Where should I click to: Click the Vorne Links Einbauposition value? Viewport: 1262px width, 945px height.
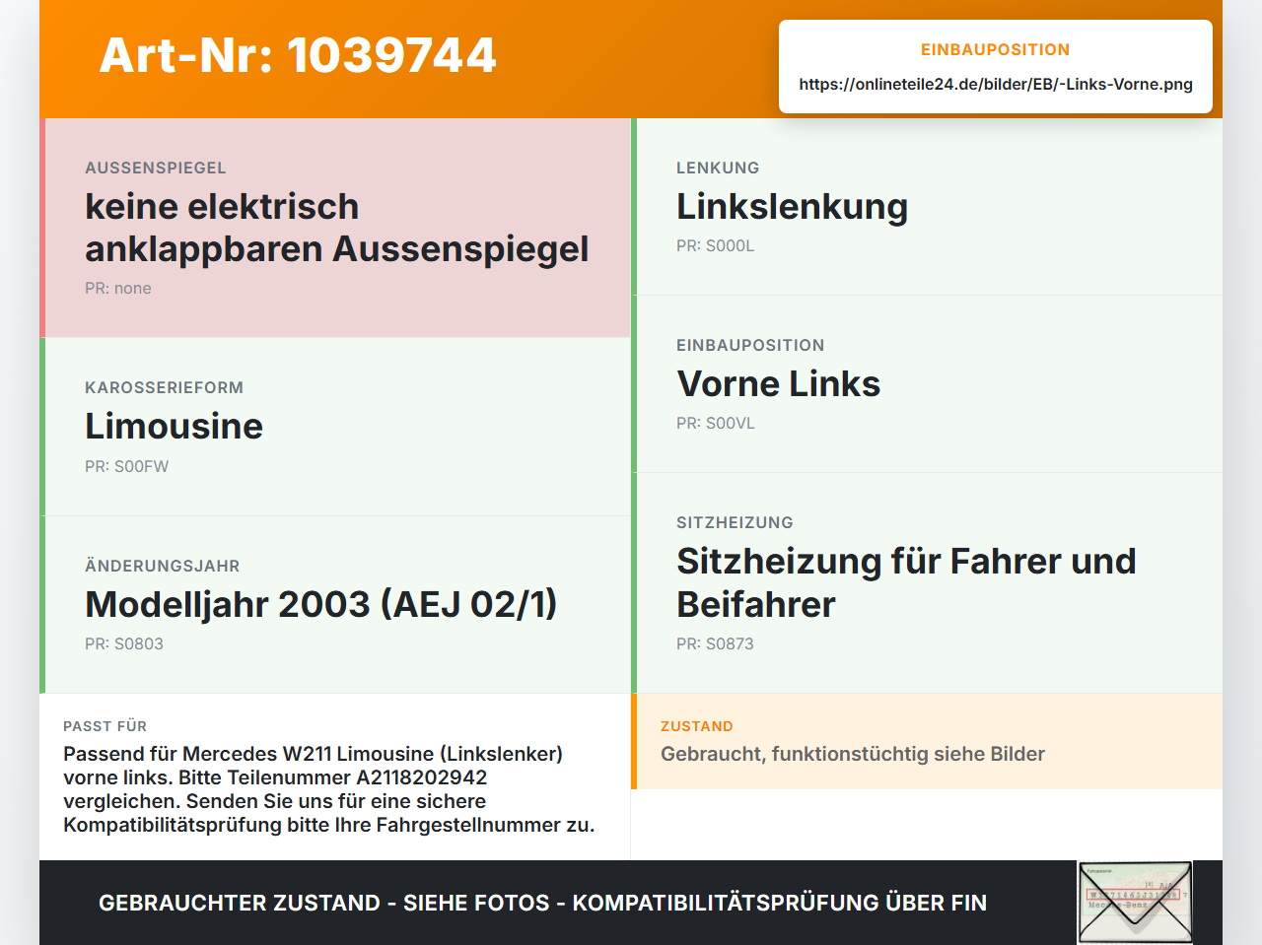click(x=778, y=384)
